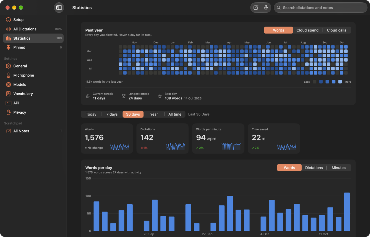The height and width of the screenshot is (237, 370).
Task: Click the new note compose icon
Action: tap(256, 8)
